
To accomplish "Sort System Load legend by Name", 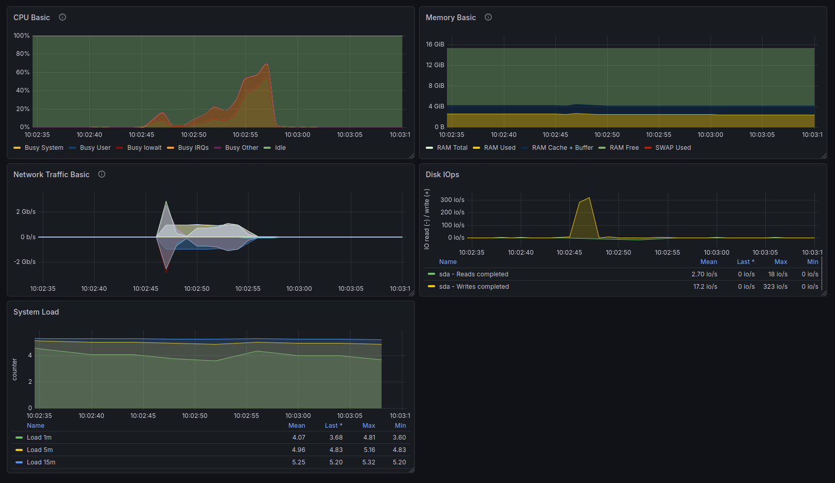I will coord(36,426).
